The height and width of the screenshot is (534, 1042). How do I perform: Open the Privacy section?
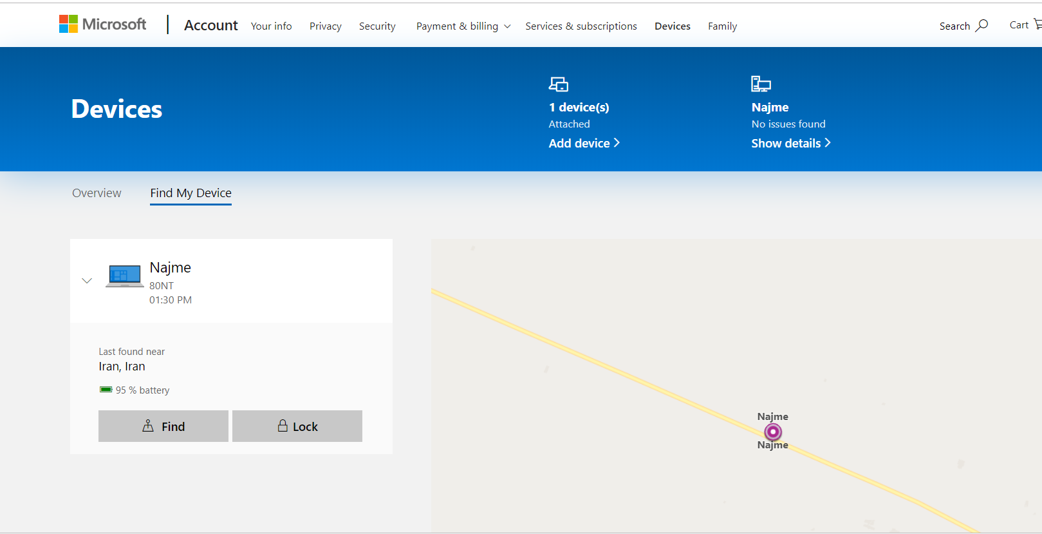coord(325,26)
